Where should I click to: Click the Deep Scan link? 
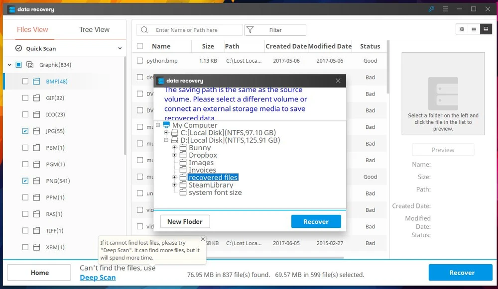(x=98, y=277)
